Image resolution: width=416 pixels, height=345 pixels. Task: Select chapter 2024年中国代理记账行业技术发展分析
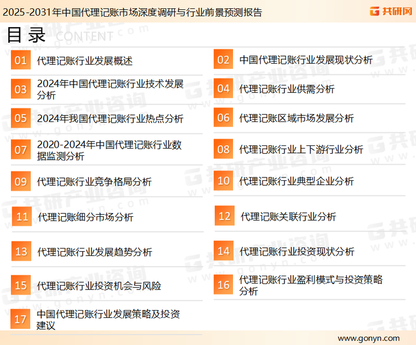[110, 89]
